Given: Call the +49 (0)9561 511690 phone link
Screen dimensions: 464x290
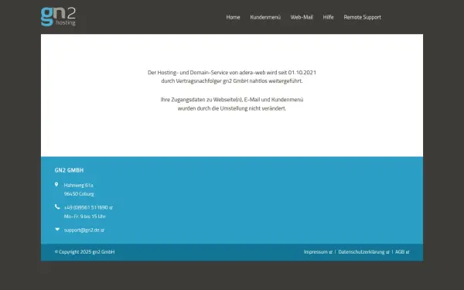Looking at the screenshot, I should (86, 207).
